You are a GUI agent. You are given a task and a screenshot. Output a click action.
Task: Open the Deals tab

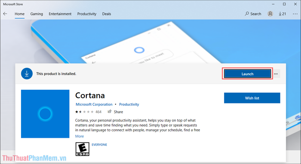tap(107, 14)
